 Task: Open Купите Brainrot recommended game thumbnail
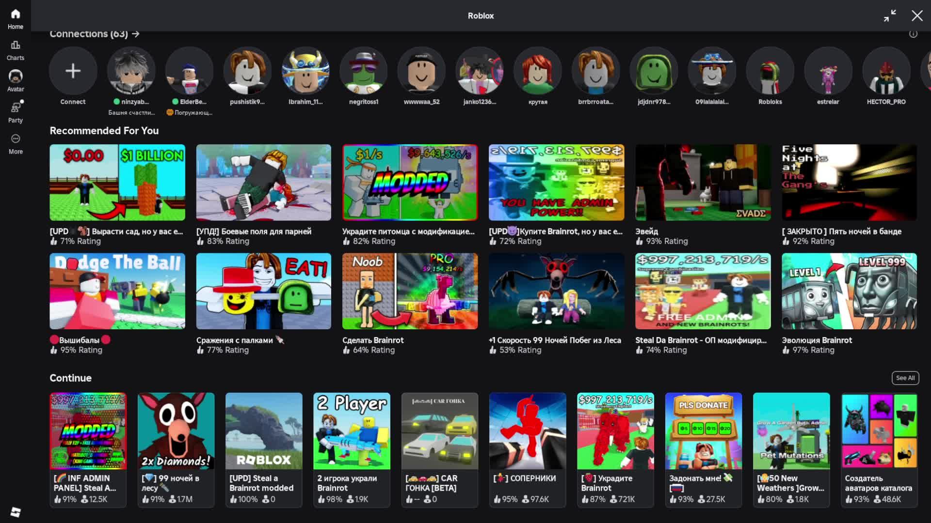(x=557, y=183)
